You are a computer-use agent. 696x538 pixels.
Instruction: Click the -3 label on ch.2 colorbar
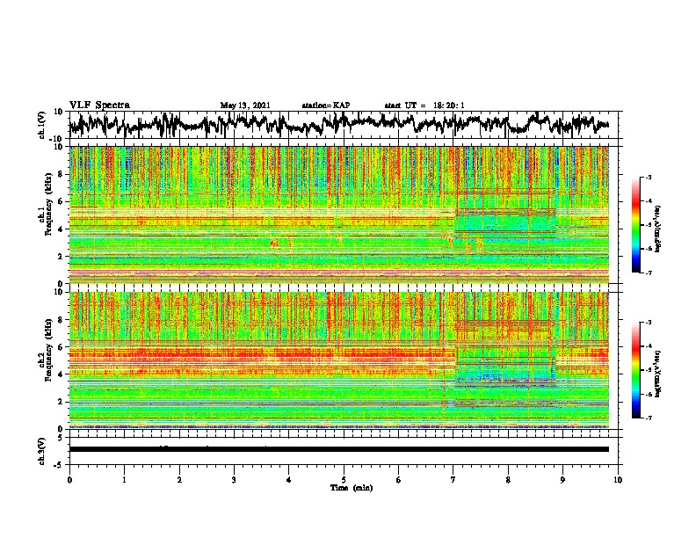[x=648, y=323]
